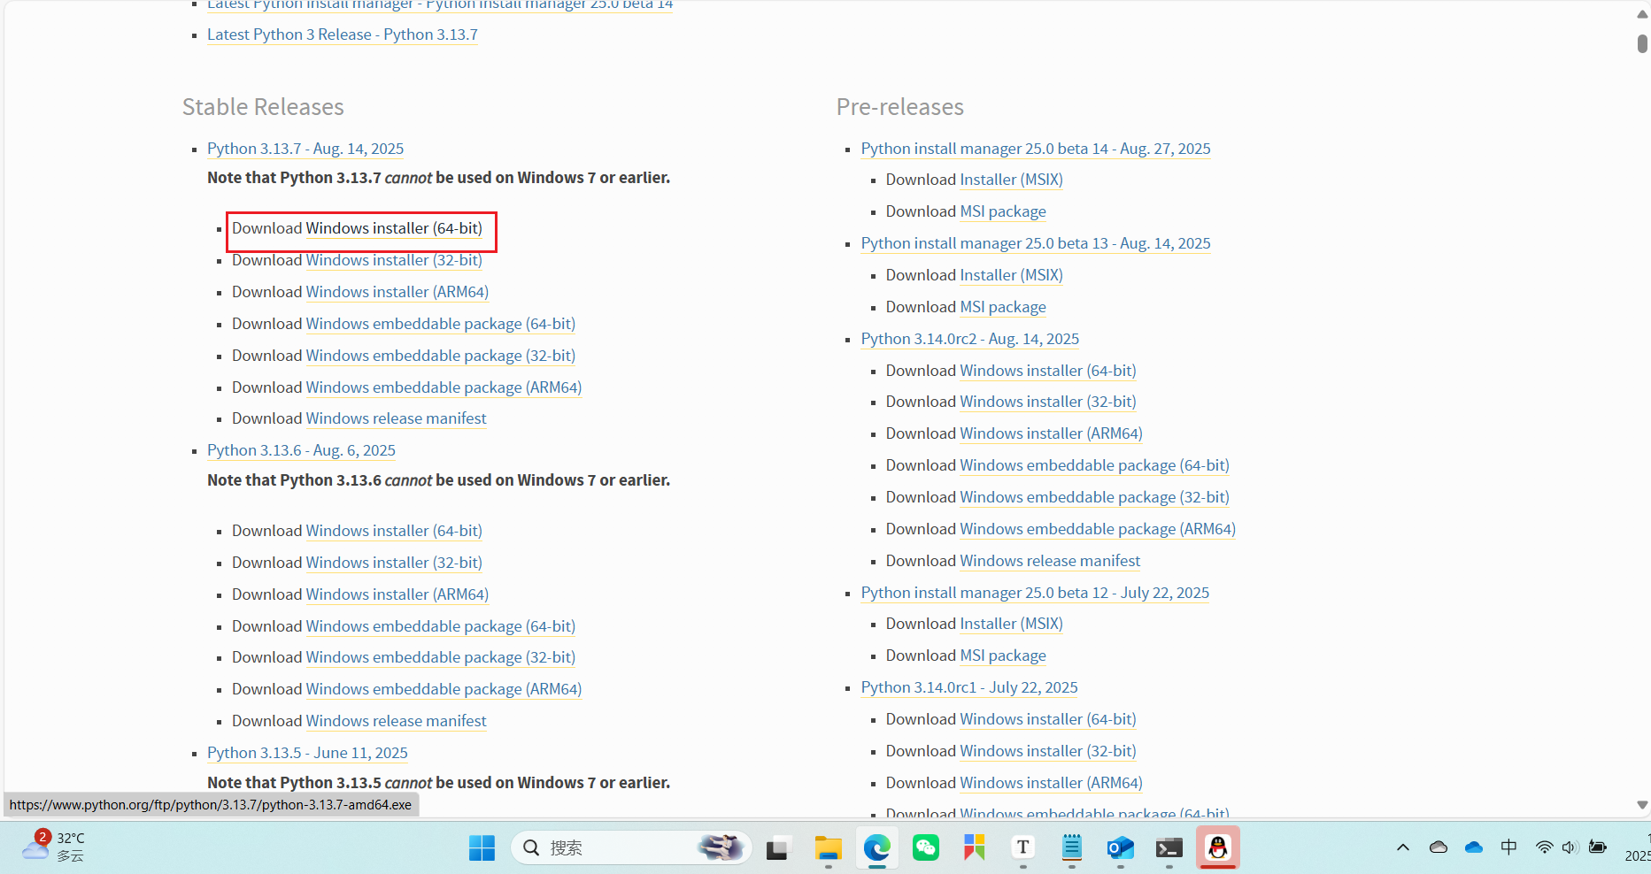Open the Notepad taskbar icon
Screen dimensions: 1651x874
(1072, 848)
